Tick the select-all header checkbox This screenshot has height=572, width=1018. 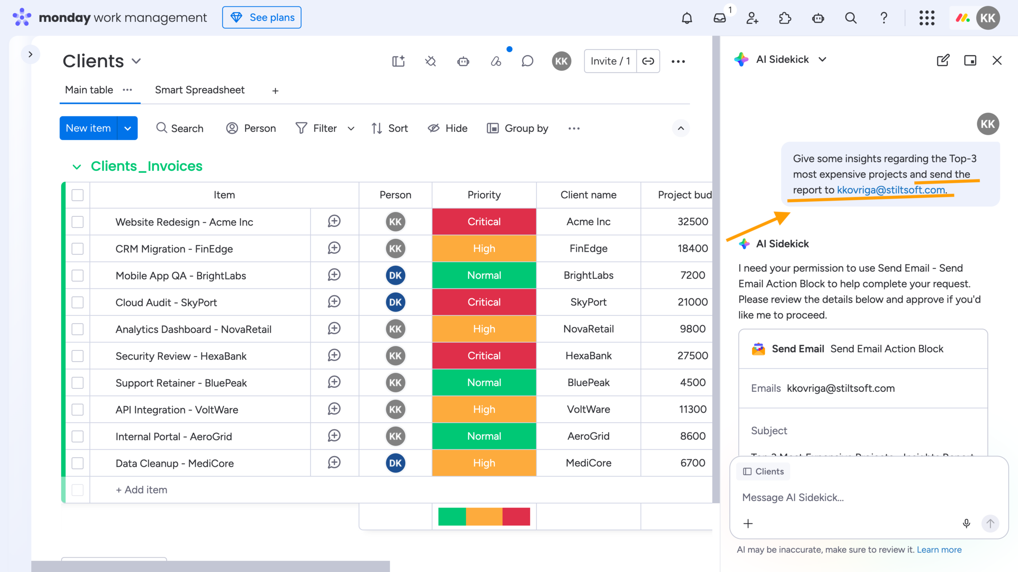[78, 195]
